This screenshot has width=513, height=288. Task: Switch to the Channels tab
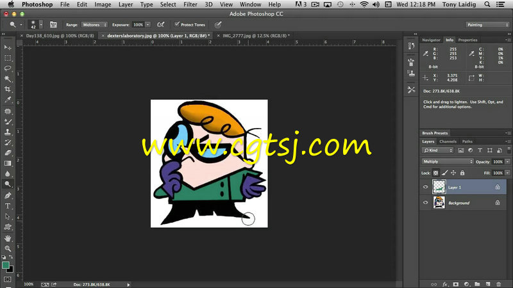coord(448,141)
